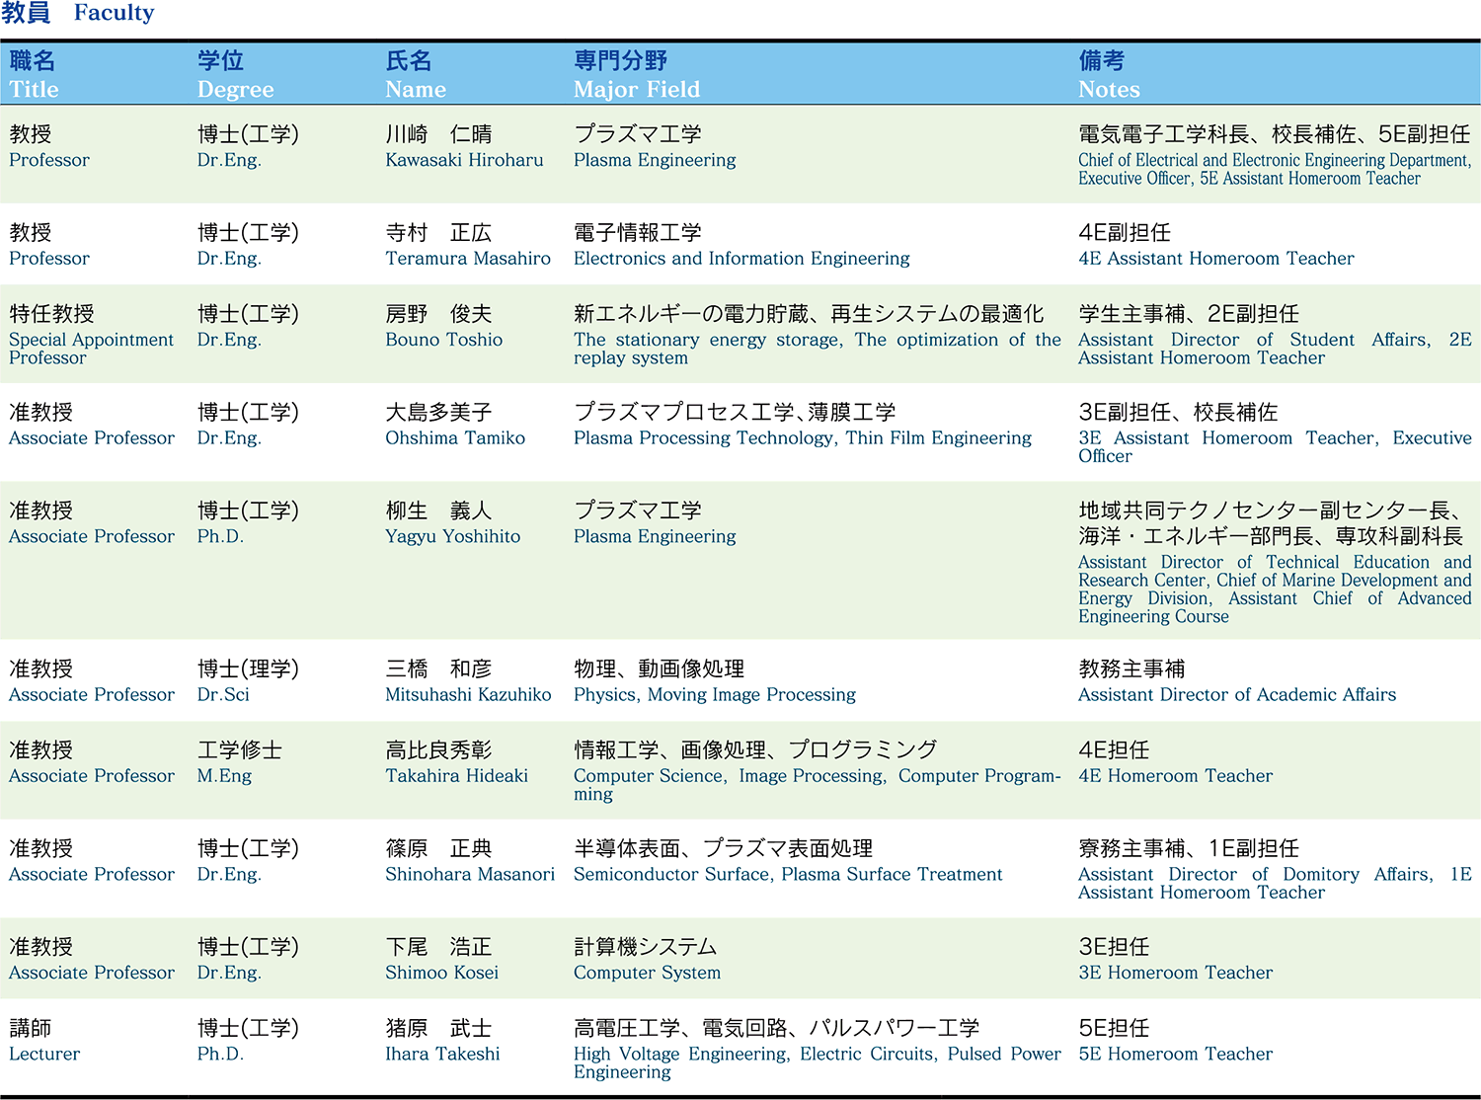Image resolution: width=1481 pixels, height=1100 pixels.
Task: Click 'Ph.D.' degree in Yagyu row
Action: pyautogui.click(x=220, y=537)
